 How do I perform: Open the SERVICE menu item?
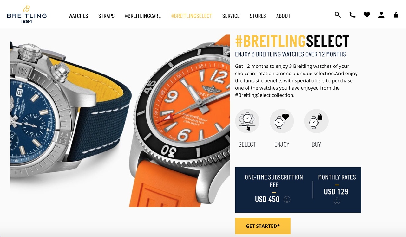point(231,16)
